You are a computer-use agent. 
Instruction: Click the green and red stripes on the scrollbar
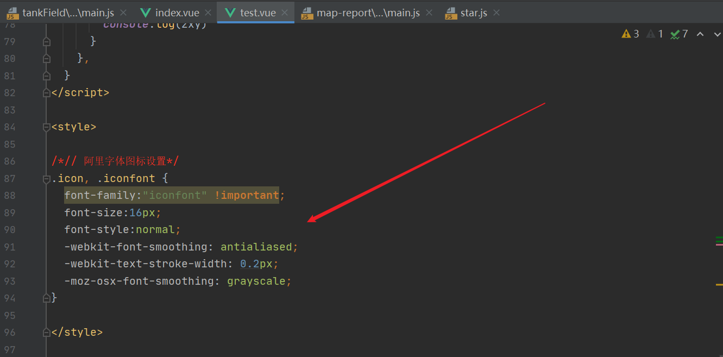point(719,241)
